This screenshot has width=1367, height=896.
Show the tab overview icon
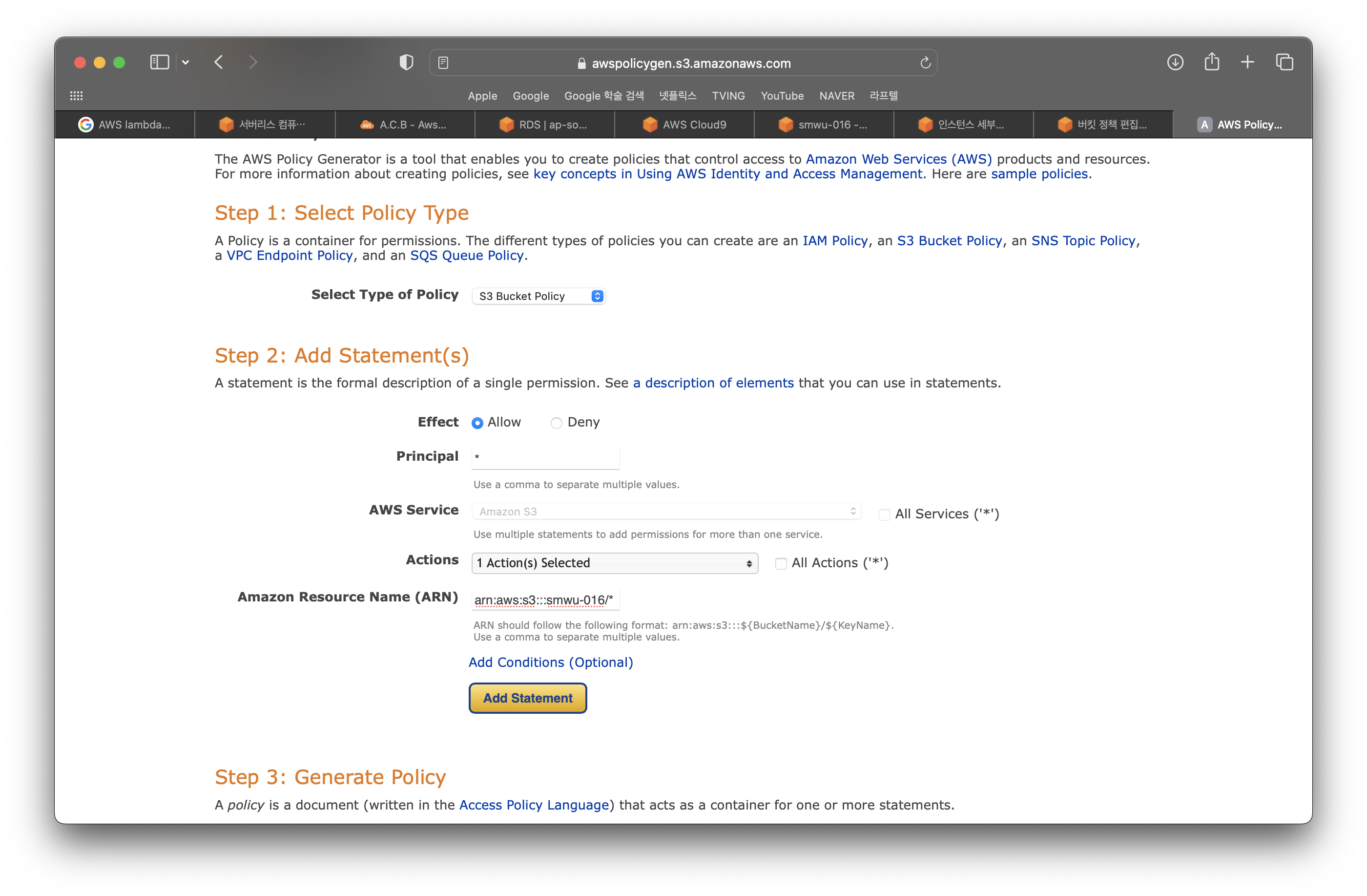coord(1284,62)
